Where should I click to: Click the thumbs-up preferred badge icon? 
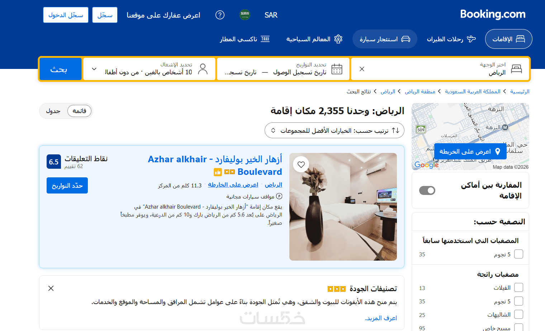218,172
